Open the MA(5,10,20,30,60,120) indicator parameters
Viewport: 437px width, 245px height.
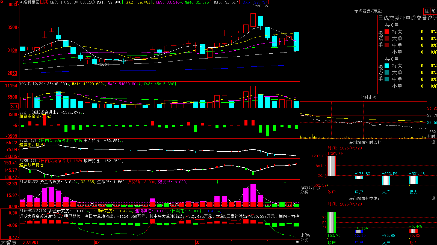pyautogui.click(x=72, y=2)
